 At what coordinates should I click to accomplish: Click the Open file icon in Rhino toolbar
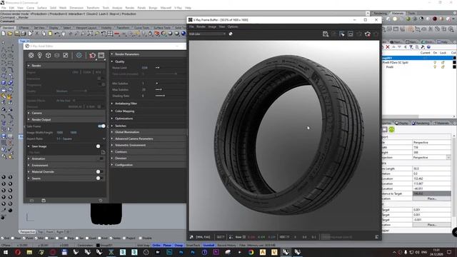click(x=10, y=34)
